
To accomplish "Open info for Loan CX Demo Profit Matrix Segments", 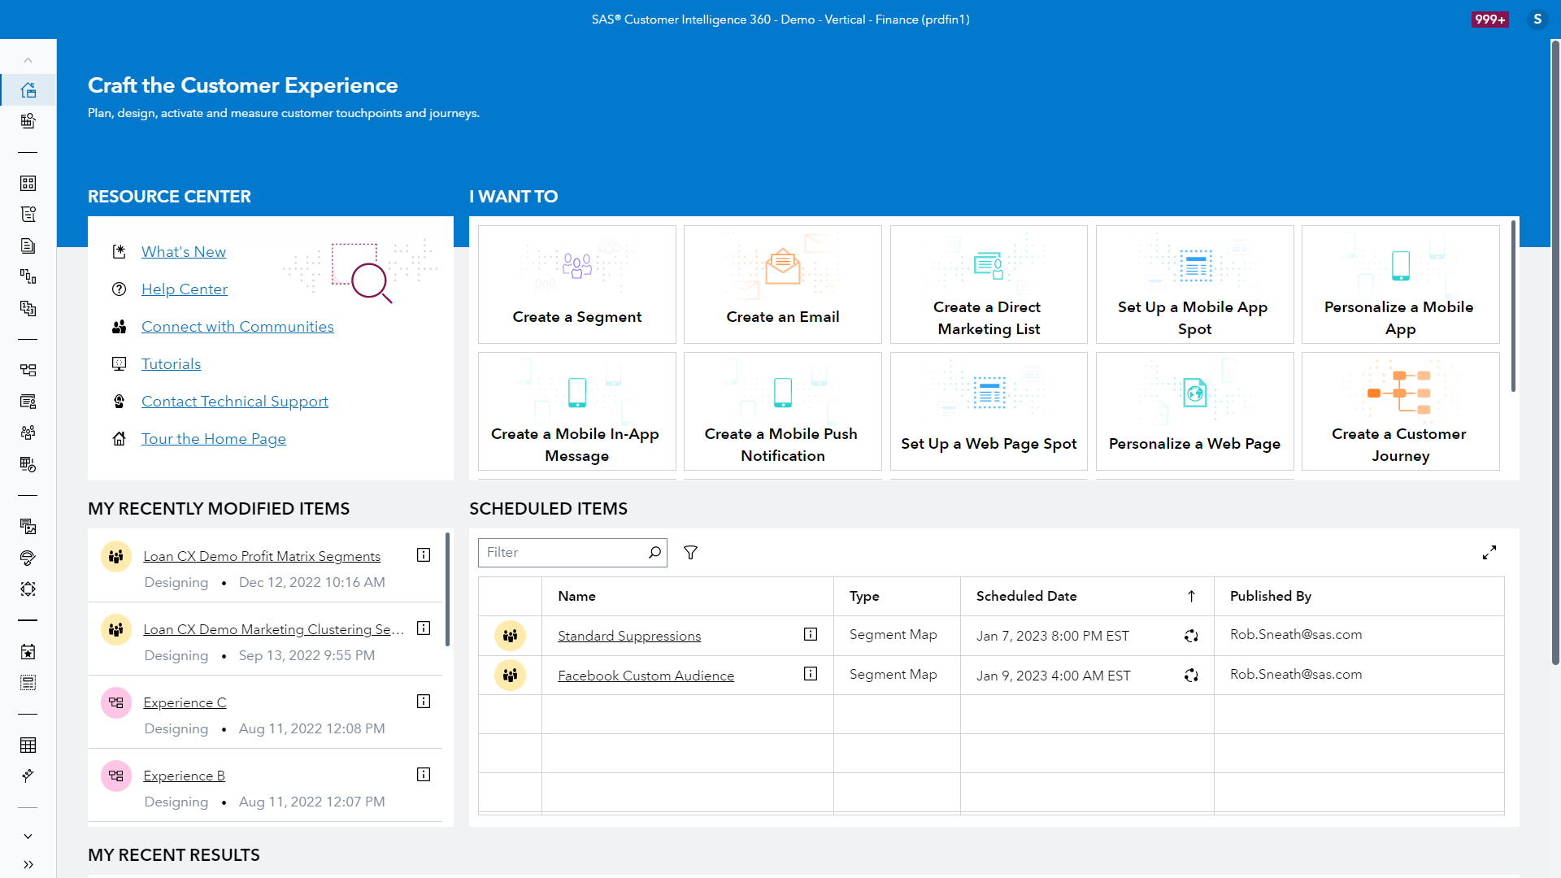I will [424, 555].
